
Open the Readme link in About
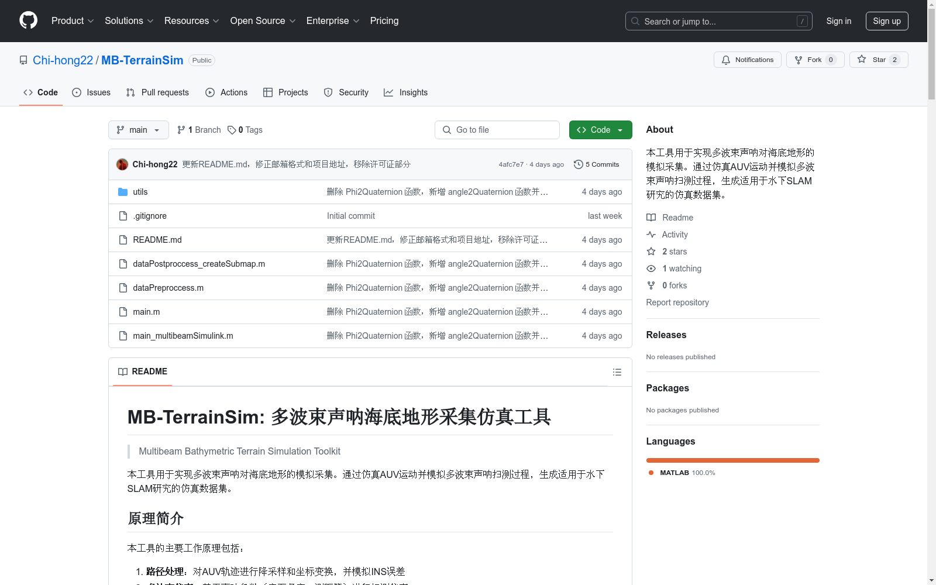670,218
